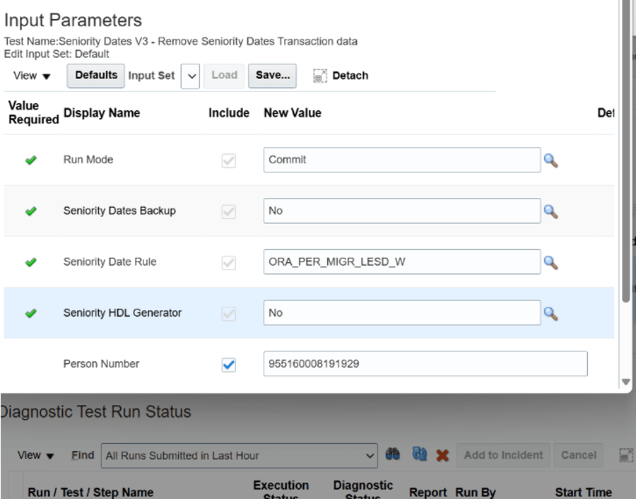Click detach icon in Diagnostic Test Run Status
The image size is (636, 499).
tap(626, 455)
